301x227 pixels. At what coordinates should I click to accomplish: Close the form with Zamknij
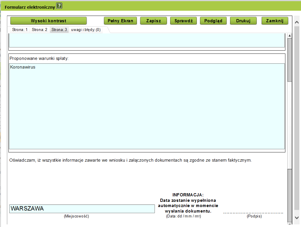pyautogui.click(x=275, y=21)
